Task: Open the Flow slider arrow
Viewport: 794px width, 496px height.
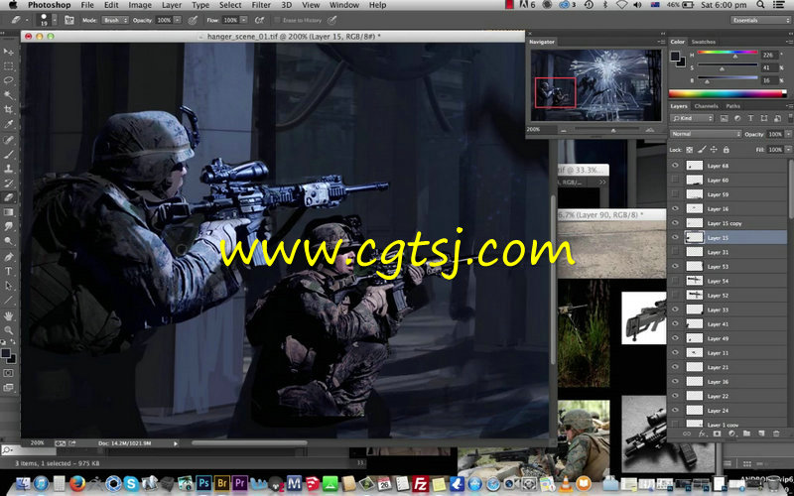Action: (244, 20)
